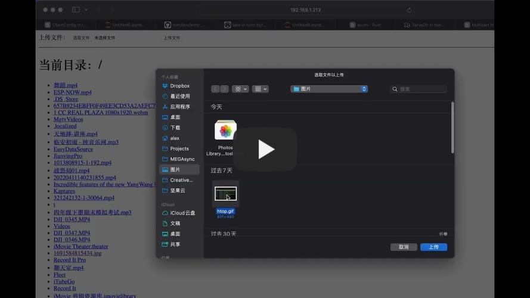Open the MgtvVideos link

point(69,119)
